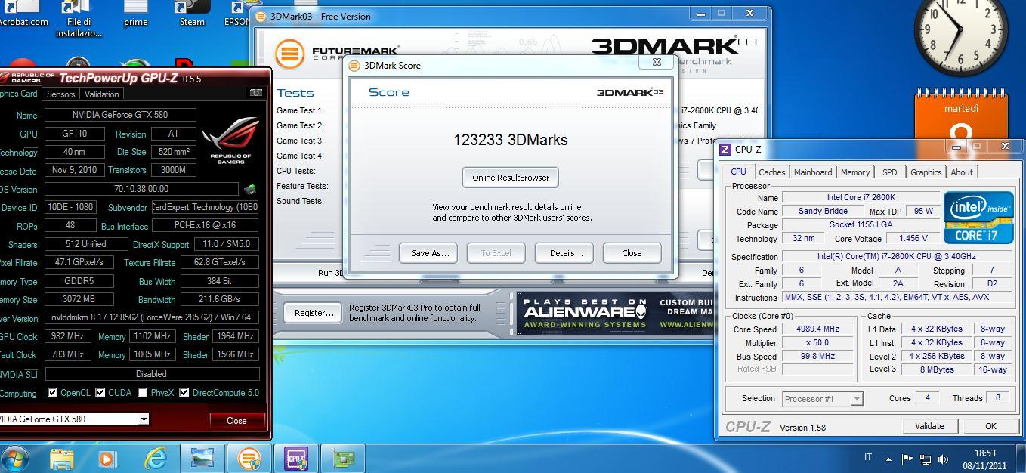Screen dimensions: 1026x473
Task: Open the Caches tab in CPU-Z
Action: click(x=771, y=172)
